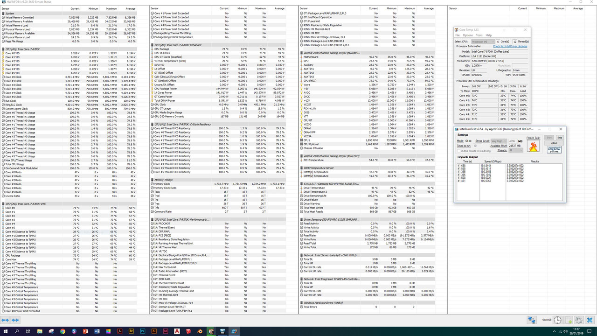Viewport: 597px width, 336px height.
Task: Click the PayPal Donate icon in IntelBurnTest
Action: coord(555,149)
